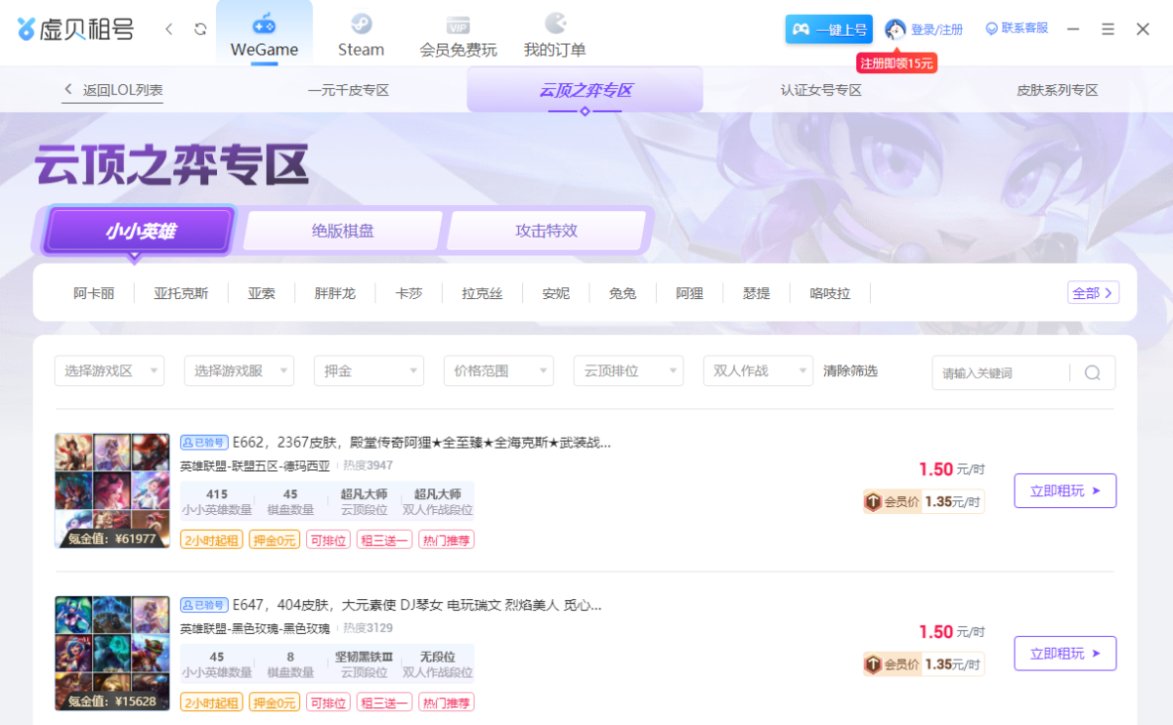Click the back arrow icon in header

pyautogui.click(x=169, y=29)
